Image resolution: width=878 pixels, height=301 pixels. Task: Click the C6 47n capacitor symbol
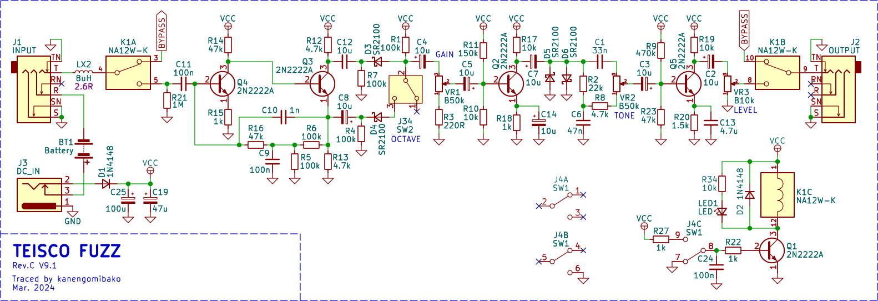(x=583, y=123)
